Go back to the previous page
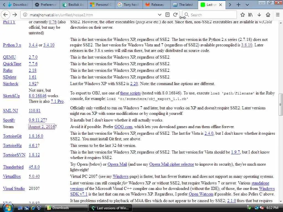The height and width of the screenshot is (212, 283). coord(6,15)
